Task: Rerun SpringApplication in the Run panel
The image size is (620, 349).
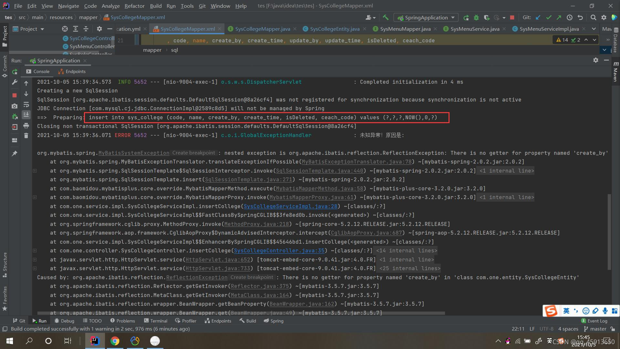Action: [x=15, y=72]
